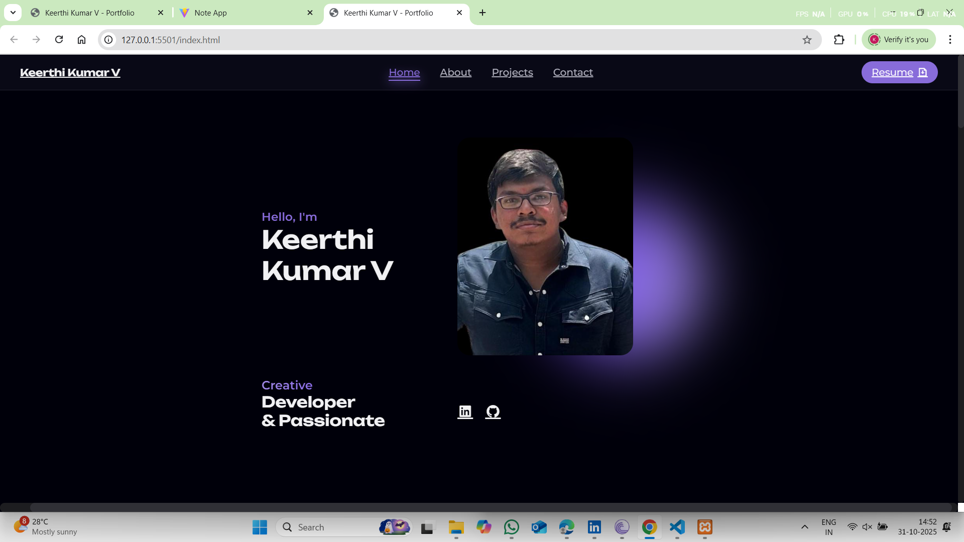Open Visual Studio Code from the taskbar
Viewport: 964px width, 542px height.
pyautogui.click(x=677, y=527)
